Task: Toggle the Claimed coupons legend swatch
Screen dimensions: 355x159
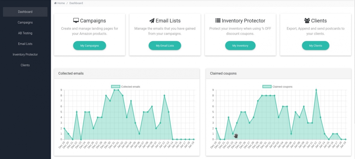Action: point(267,87)
